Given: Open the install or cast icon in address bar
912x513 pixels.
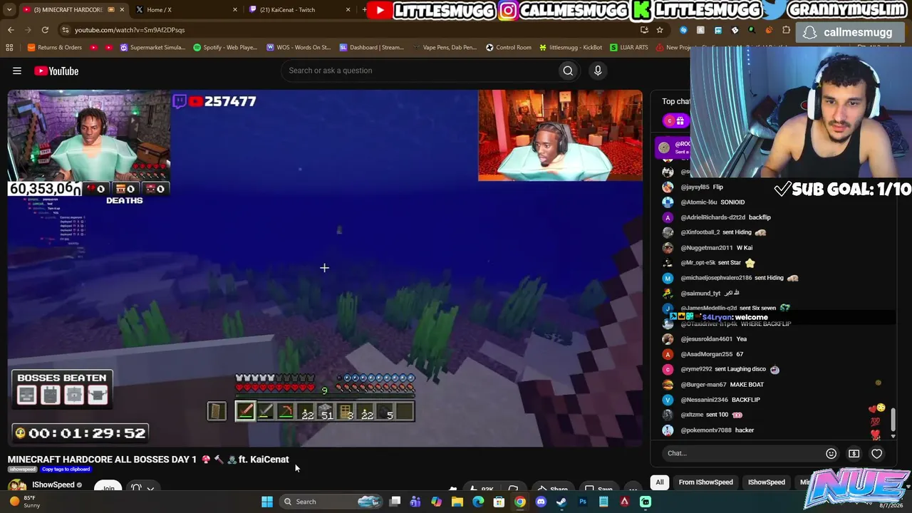Looking at the screenshot, I should point(644,30).
